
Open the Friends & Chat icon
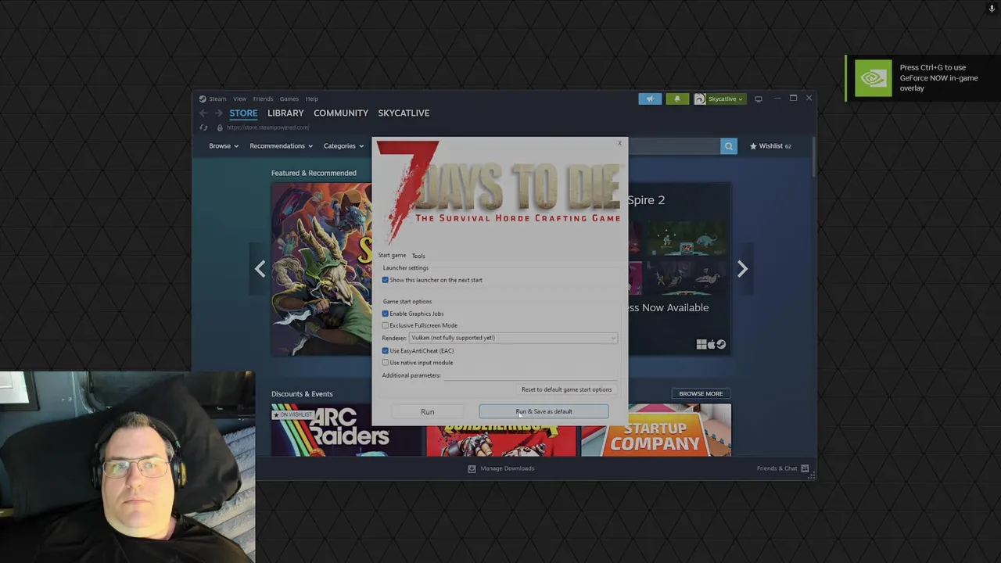(805, 468)
